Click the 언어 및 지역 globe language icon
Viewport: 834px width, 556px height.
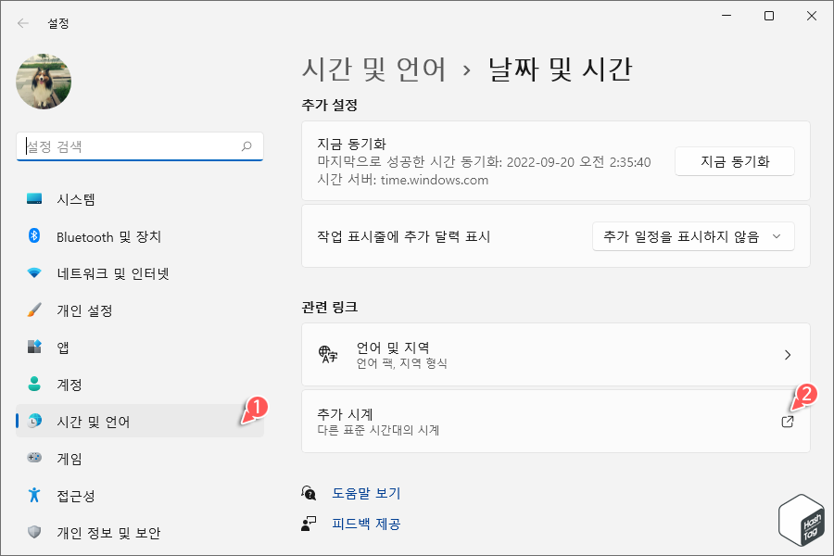pyautogui.click(x=327, y=354)
